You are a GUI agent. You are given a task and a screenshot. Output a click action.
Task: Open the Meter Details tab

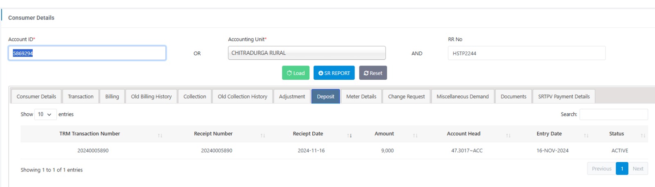click(x=361, y=97)
